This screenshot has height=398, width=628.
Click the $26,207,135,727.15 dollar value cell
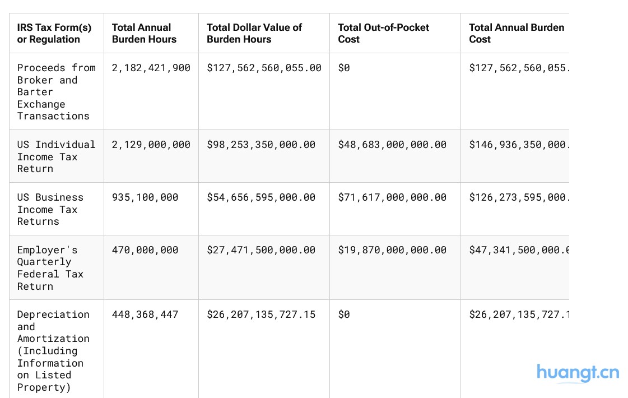coord(261,314)
